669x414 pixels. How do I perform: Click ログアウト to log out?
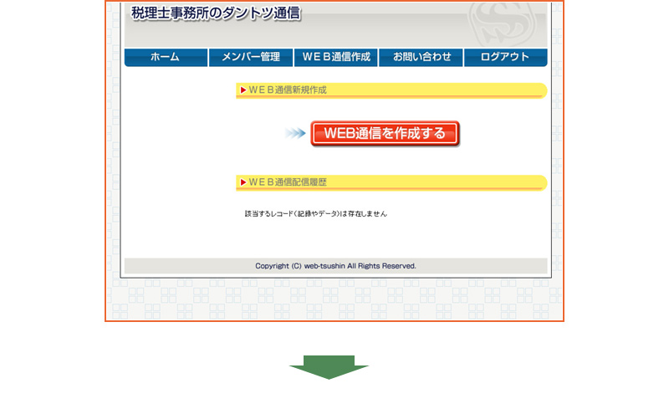506,58
